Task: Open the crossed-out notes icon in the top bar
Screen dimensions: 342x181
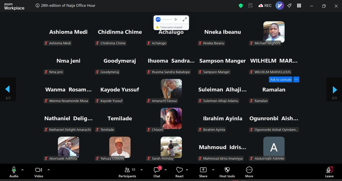Action: [x=251, y=6]
